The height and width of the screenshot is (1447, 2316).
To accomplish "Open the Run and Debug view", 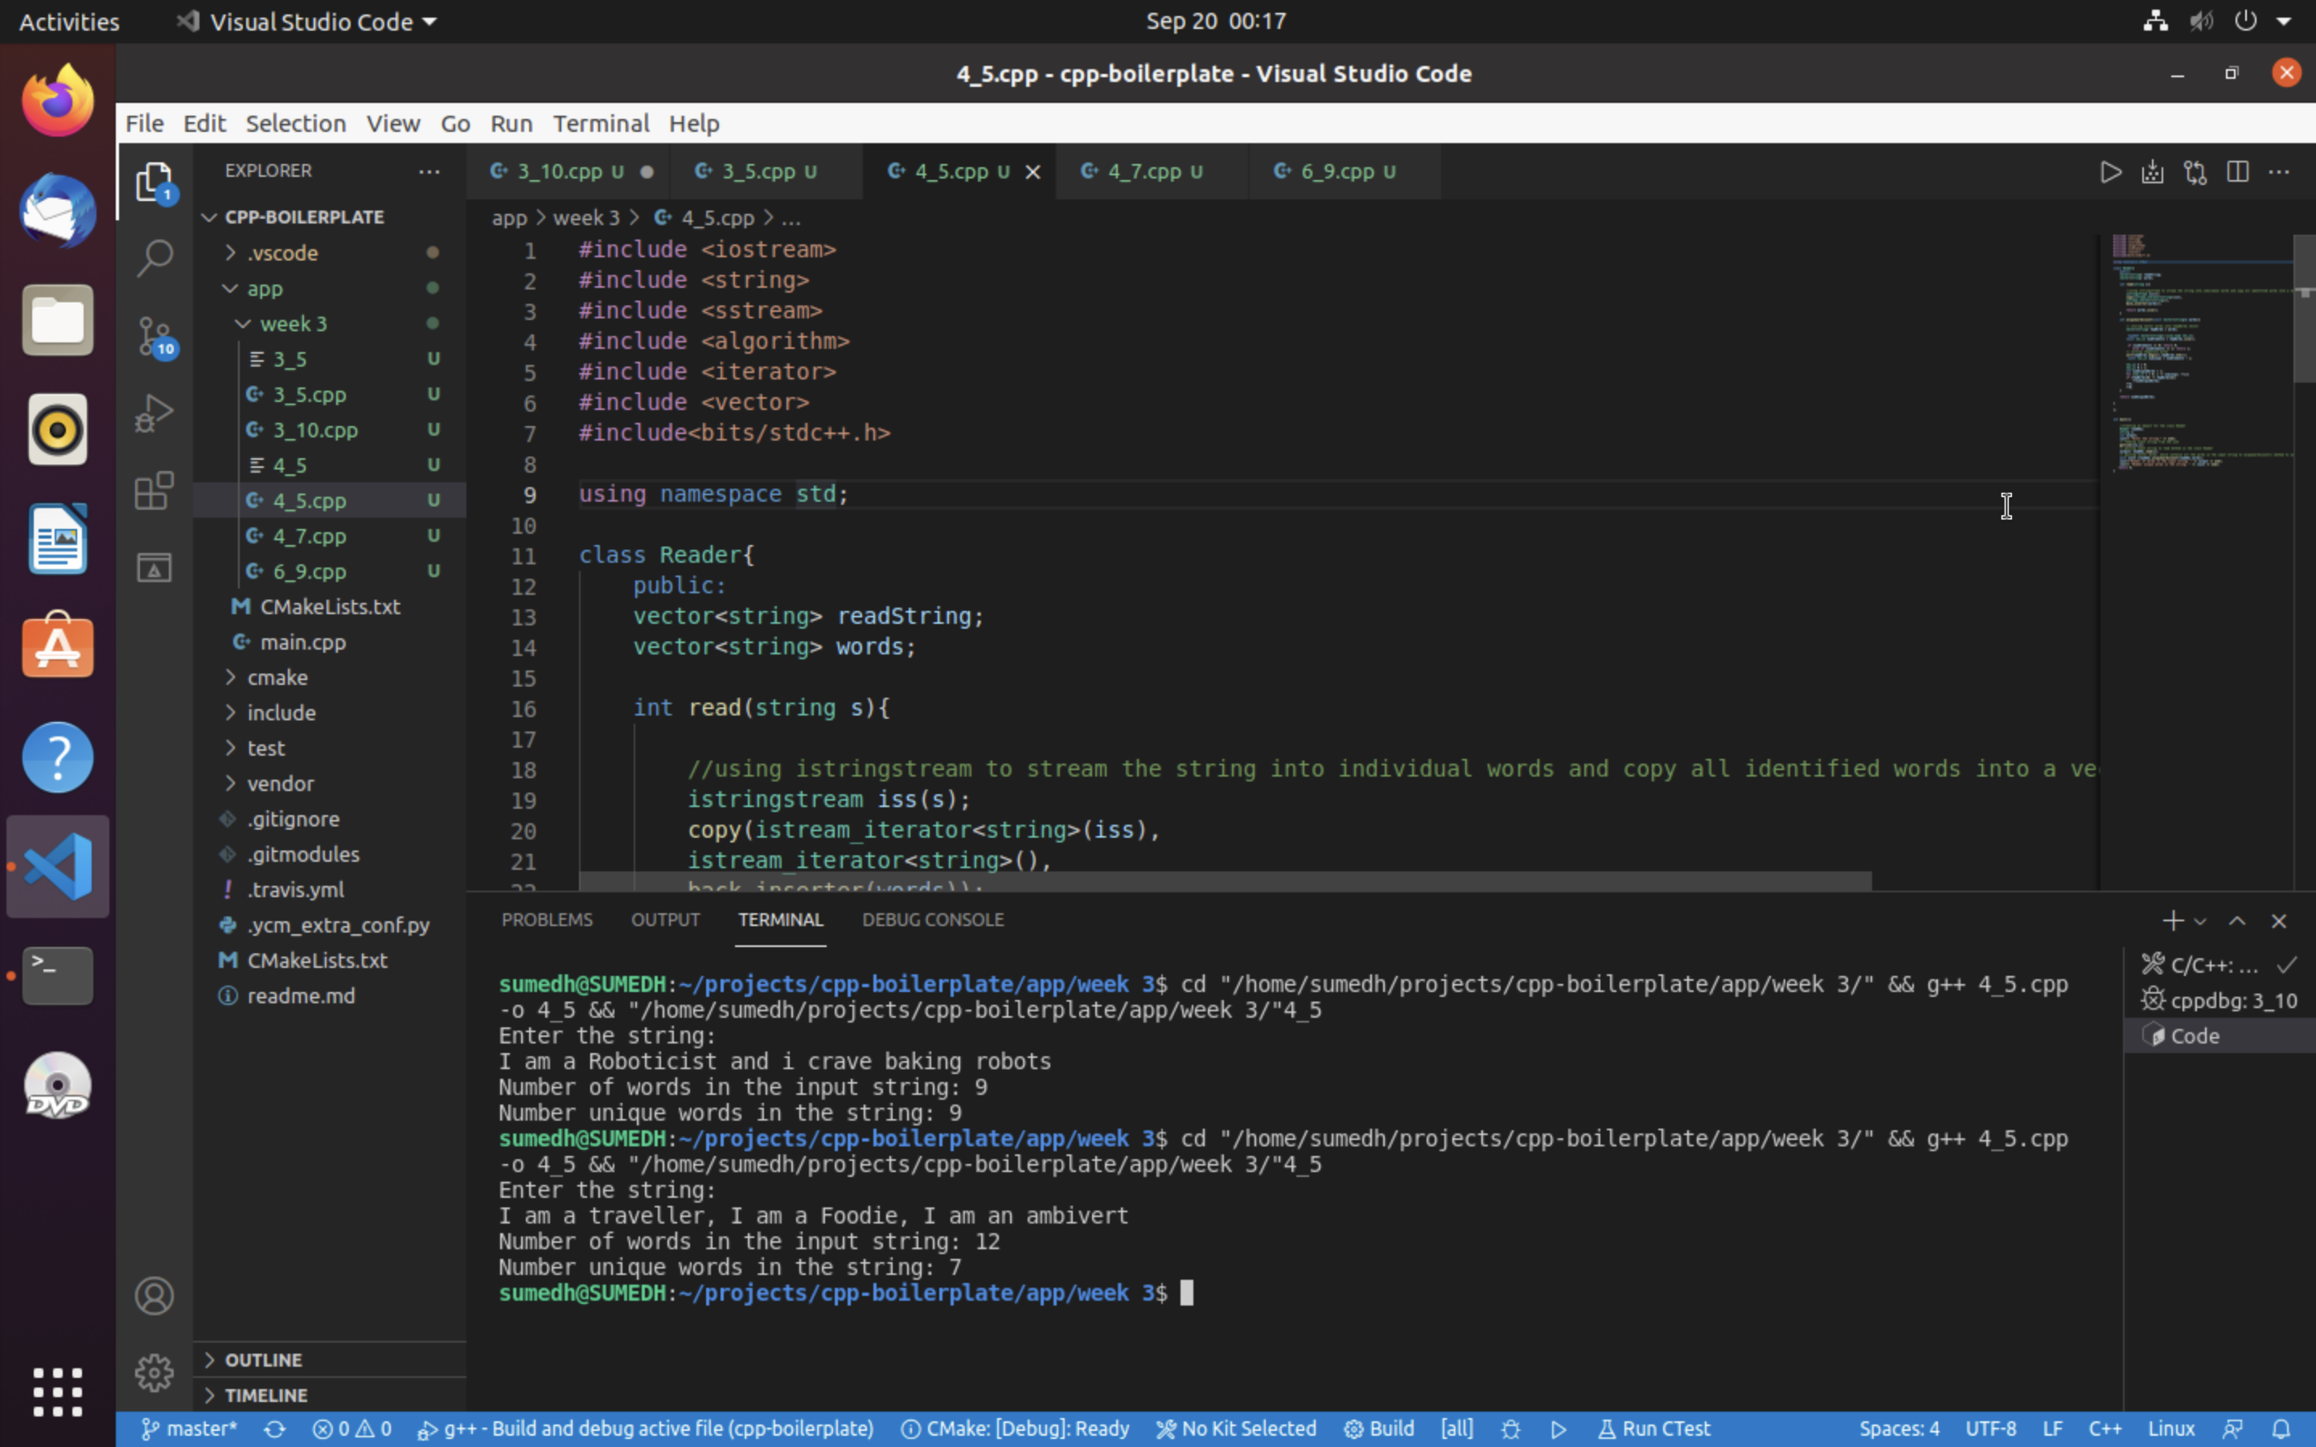I will click(154, 413).
